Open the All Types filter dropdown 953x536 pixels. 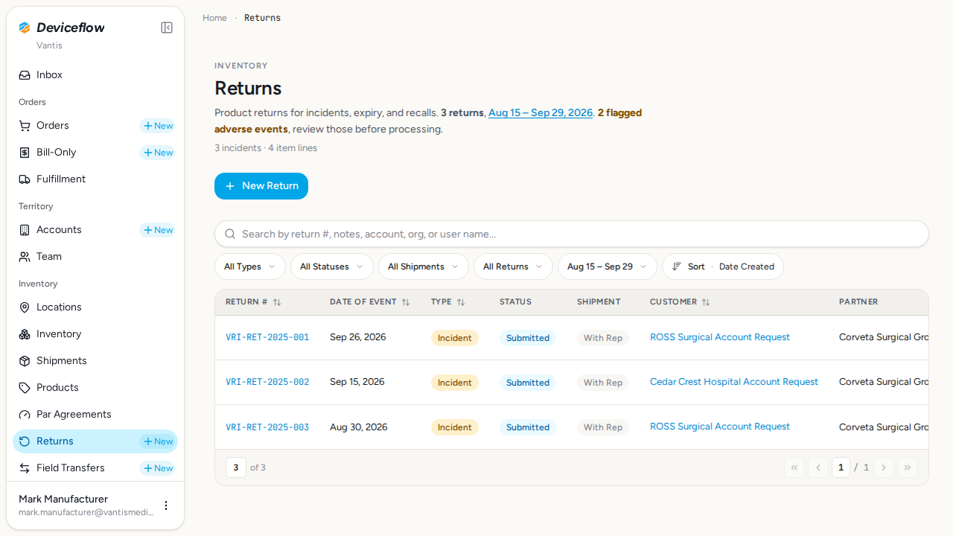tap(250, 267)
